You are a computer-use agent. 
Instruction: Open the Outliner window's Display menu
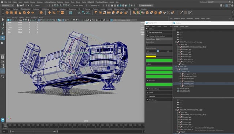pyautogui.click(x=176, y=27)
